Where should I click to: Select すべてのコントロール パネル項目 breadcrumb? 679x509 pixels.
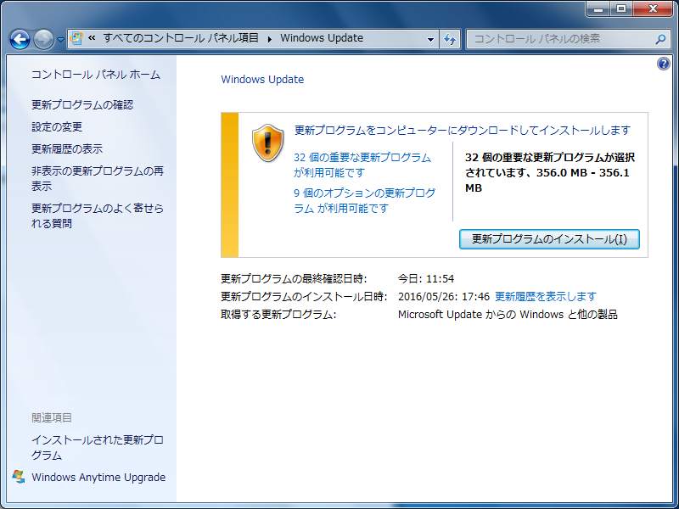click(x=181, y=38)
